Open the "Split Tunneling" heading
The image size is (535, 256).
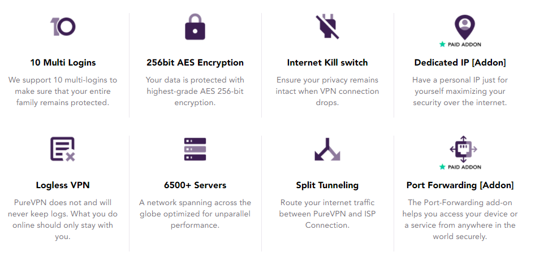click(x=327, y=185)
